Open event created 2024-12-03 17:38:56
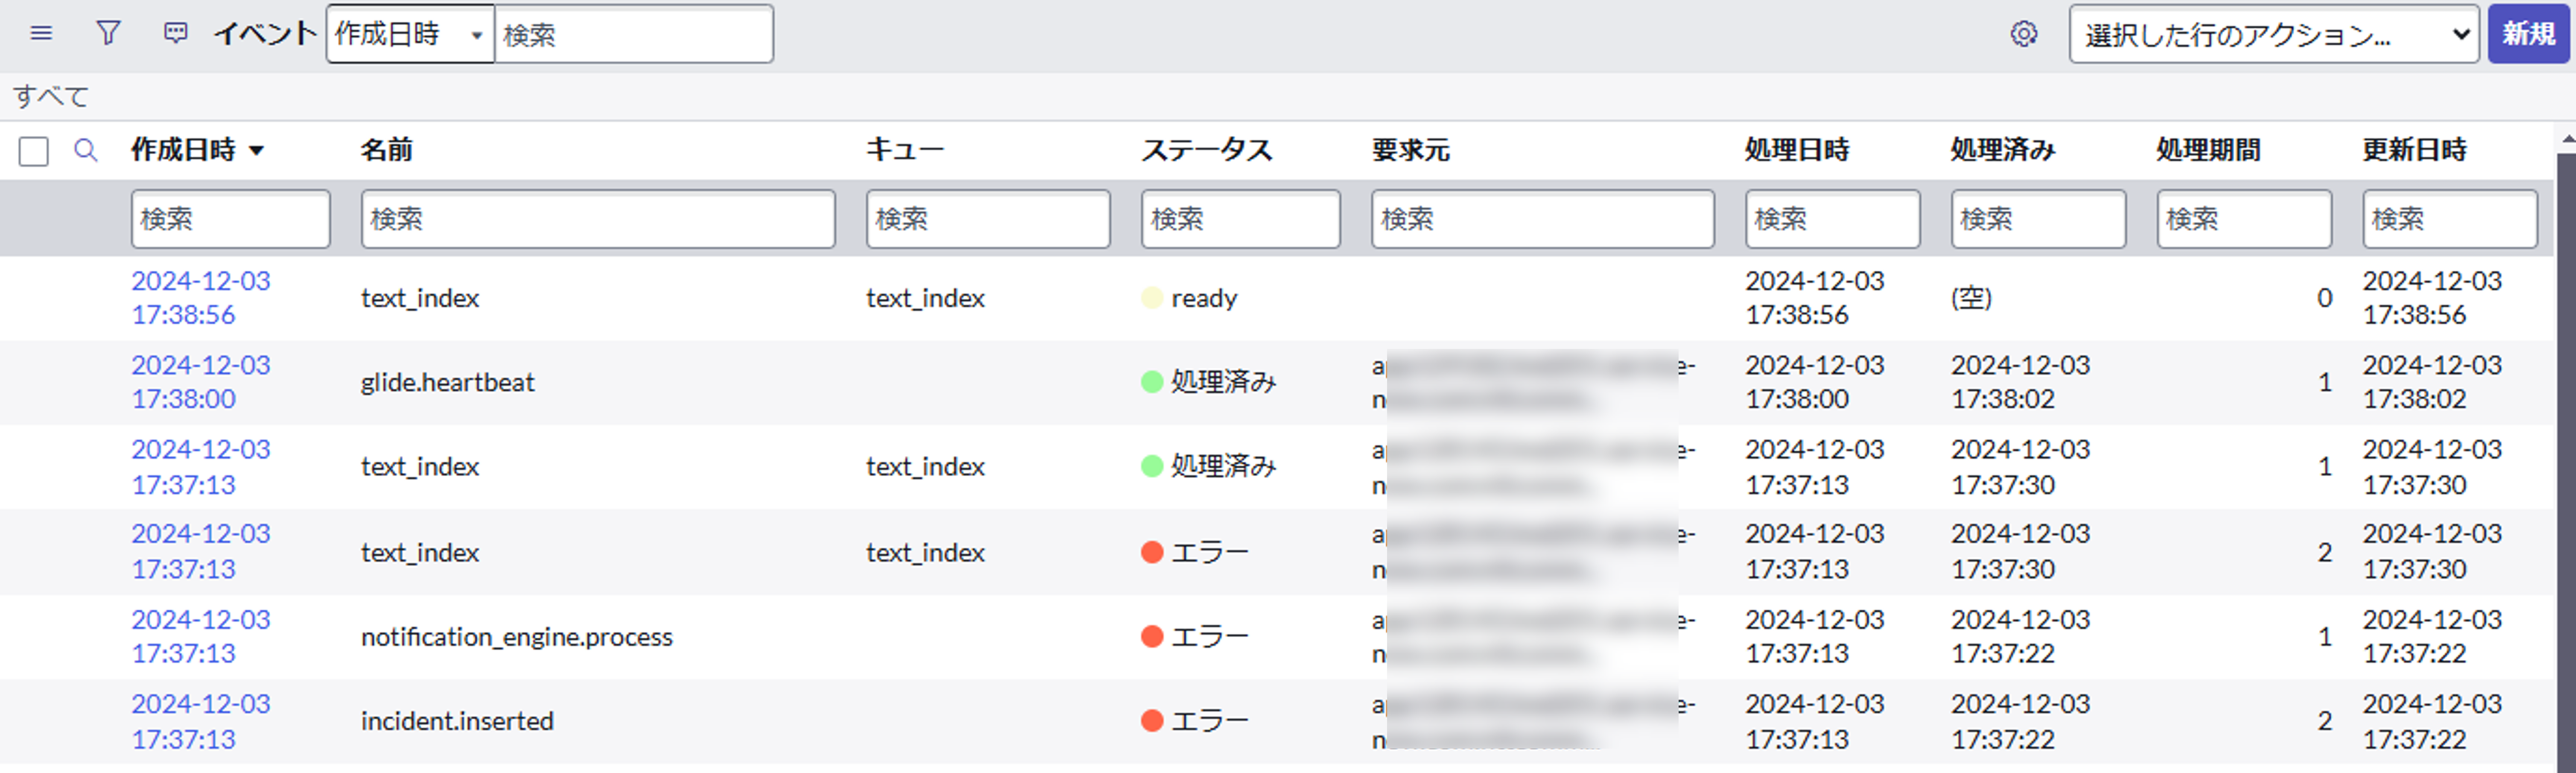Screen dimensions: 2576x773 click(x=200, y=297)
